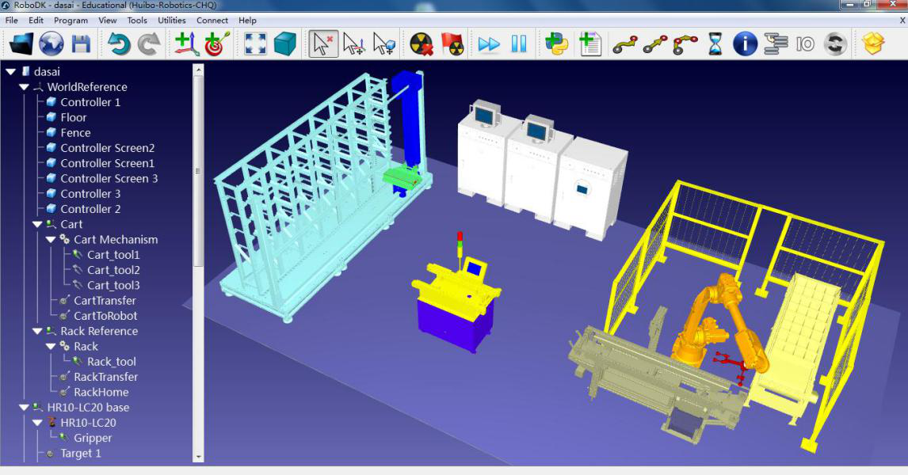This screenshot has width=908, height=475.
Task: Switch to isometric view cube icon
Action: pos(285,44)
